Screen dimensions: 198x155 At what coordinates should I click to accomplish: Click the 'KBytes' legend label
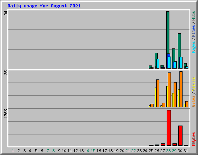pyautogui.click(x=193, y=139)
